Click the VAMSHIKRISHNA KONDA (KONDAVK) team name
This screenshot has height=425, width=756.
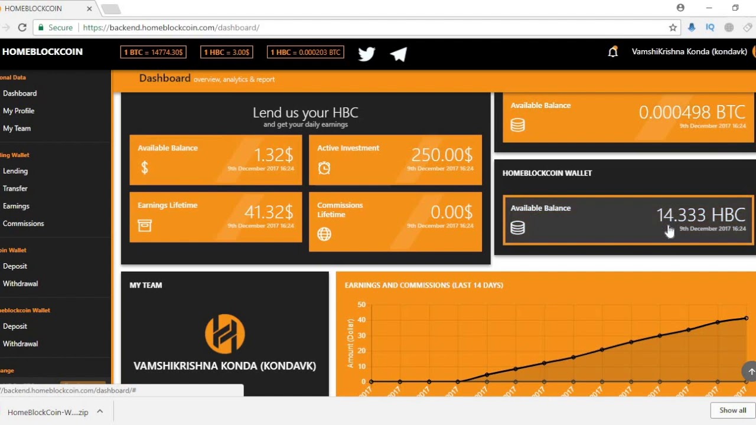(224, 366)
